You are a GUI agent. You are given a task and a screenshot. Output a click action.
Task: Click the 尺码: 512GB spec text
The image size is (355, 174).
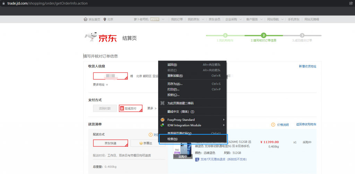[x=233, y=153]
